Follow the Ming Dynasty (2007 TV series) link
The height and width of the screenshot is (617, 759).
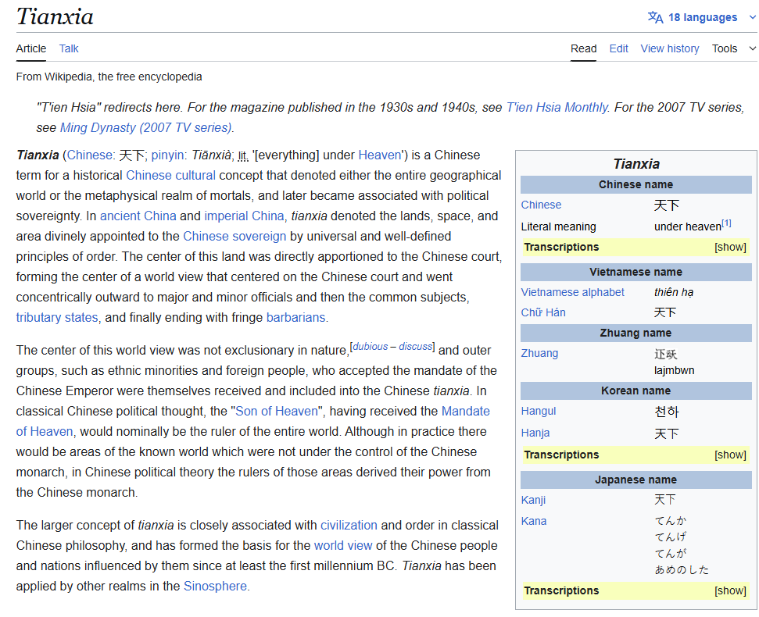[134, 128]
